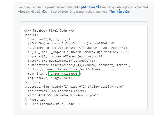Click the '<!-- End Facebook Pixel Code -->' line
This screenshot has width=167, height=124.
tap(53, 104)
